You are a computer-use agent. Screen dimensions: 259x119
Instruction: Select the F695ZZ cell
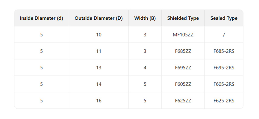coord(183,68)
